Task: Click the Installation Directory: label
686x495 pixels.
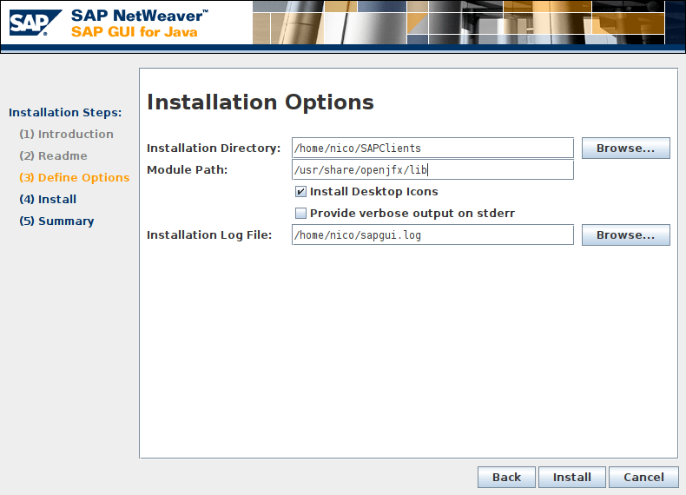Action: (214, 148)
